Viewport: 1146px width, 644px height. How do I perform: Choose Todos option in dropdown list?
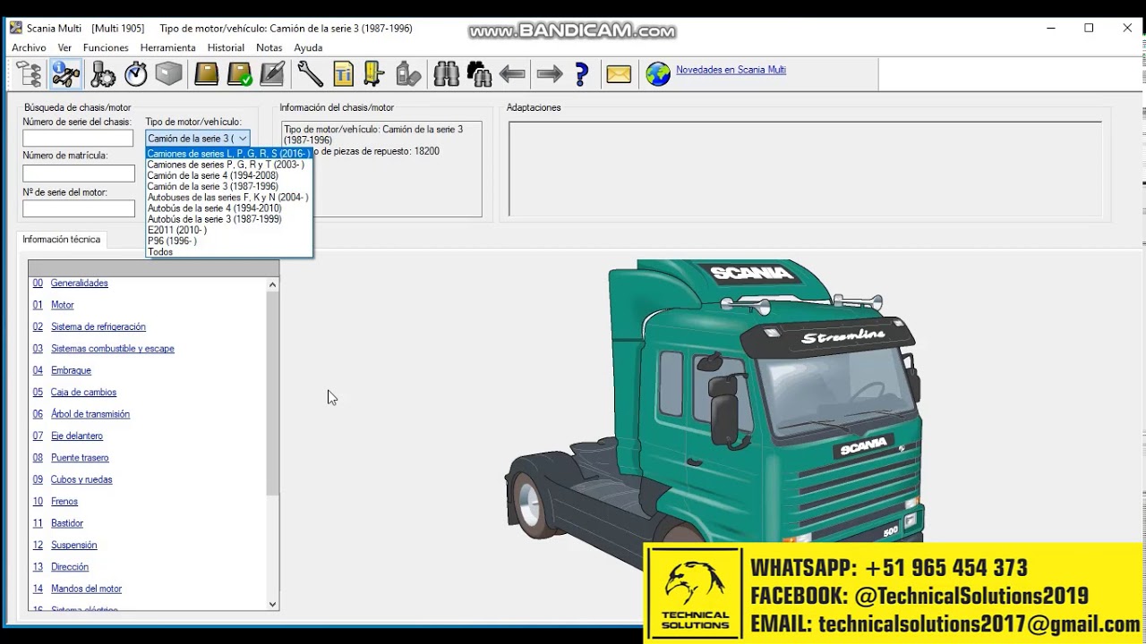point(228,251)
